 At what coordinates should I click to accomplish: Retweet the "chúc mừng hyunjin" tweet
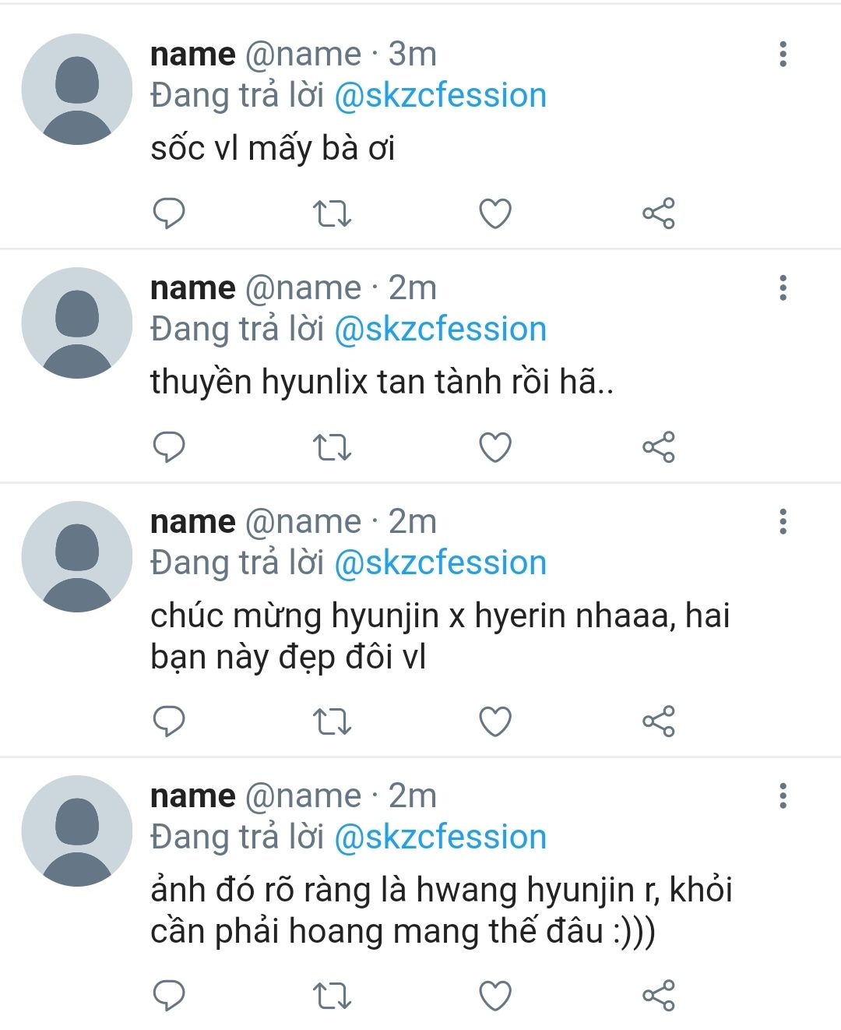332,721
